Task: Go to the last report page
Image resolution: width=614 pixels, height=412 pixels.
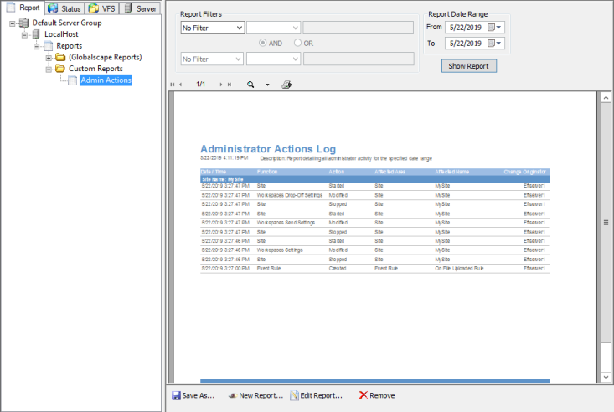Action: point(230,85)
